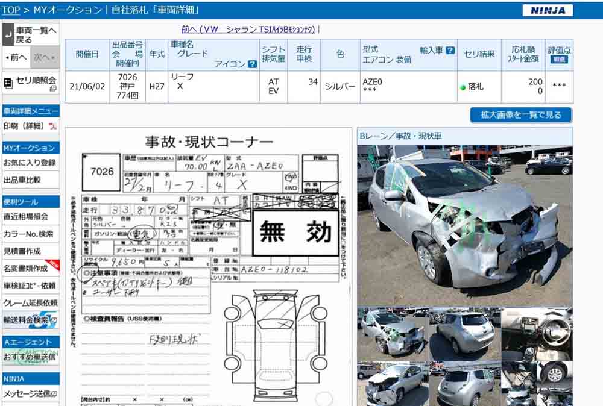Viewport: 603px width, 406px height.
Task: Click 拡大画像を一覧で見る button
Action: pyautogui.click(x=521, y=115)
